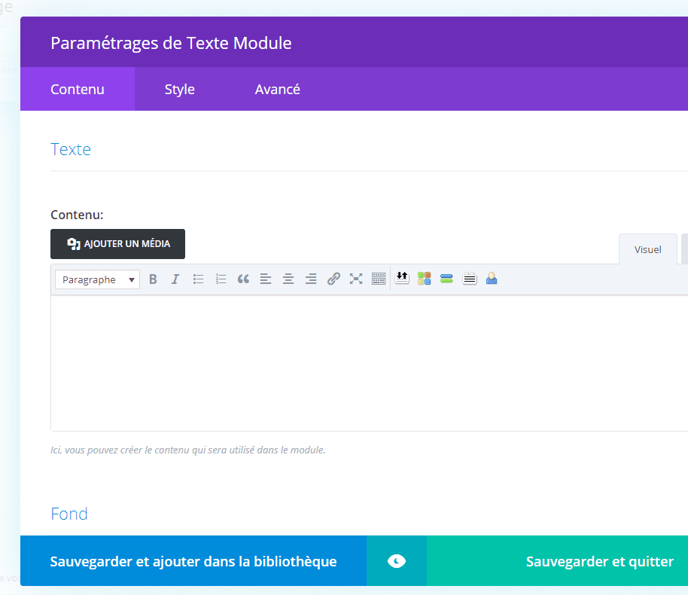Open the Paragraphe style dropdown
This screenshot has width=688, height=595.
pos(96,279)
